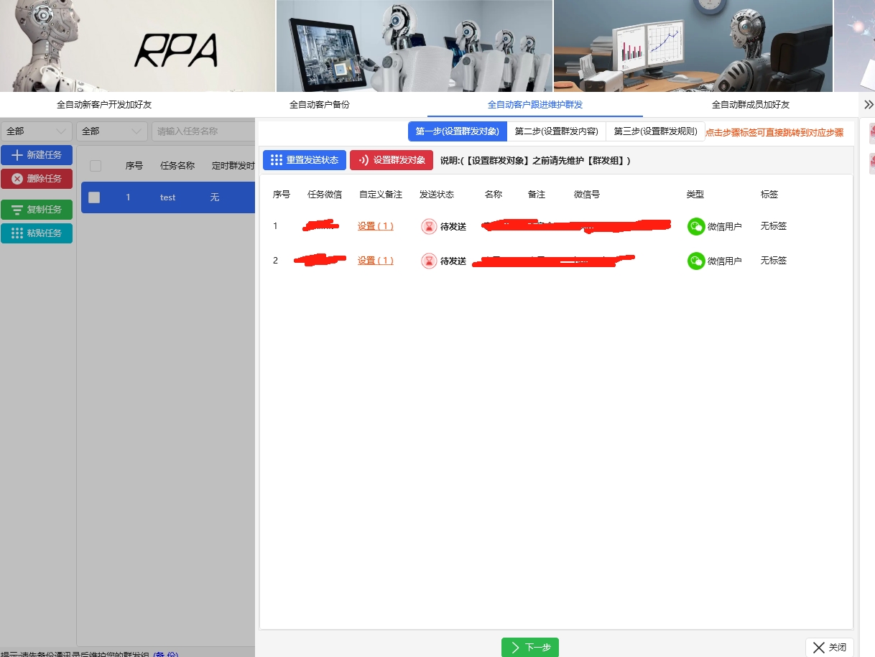The width and height of the screenshot is (875, 657).
Task: Click the pending hourglass icon in row 2
Action: tap(429, 261)
